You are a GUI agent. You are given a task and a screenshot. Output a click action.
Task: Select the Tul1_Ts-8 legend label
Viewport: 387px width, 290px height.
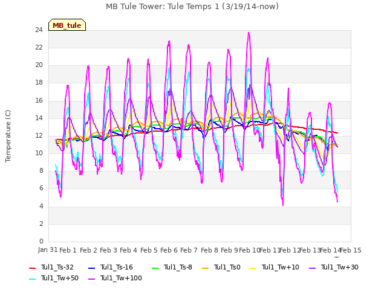point(178,267)
